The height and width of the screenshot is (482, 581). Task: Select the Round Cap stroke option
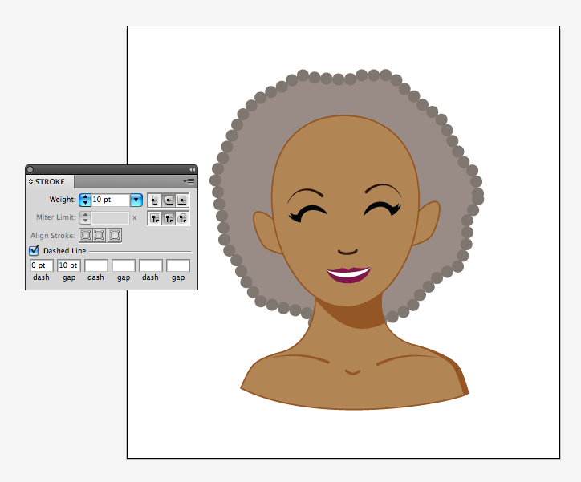169,200
